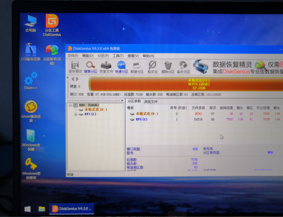The width and height of the screenshot is (283, 217).
Task: Select EFI(1) in the disk tree
Action: pos(90,114)
